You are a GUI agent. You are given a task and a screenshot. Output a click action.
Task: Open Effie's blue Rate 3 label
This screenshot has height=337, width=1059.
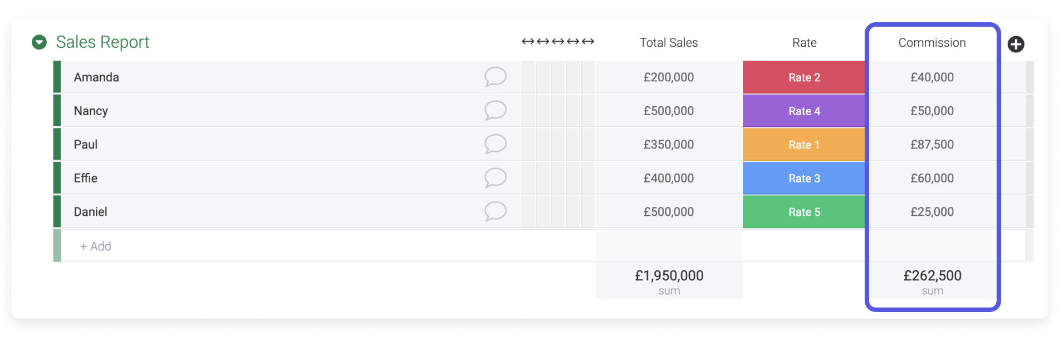[x=804, y=178]
